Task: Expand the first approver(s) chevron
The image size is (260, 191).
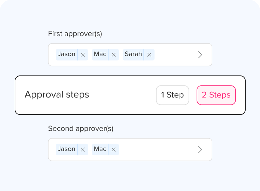Action: click(200, 55)
